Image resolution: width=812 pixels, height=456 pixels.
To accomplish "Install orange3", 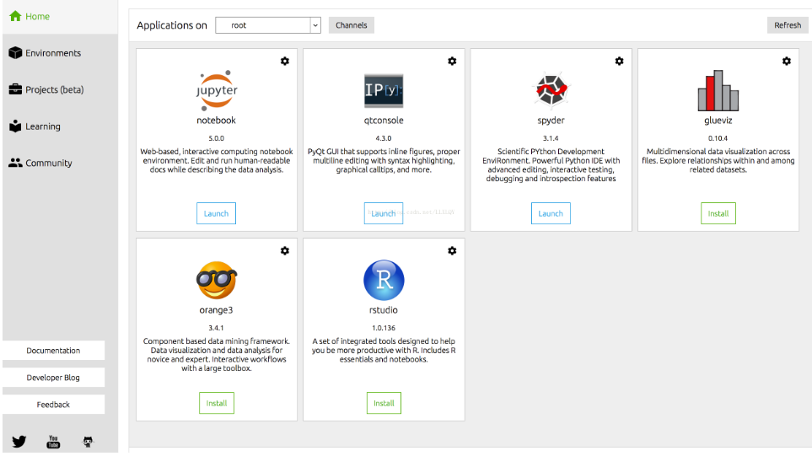I will point(217,403).
